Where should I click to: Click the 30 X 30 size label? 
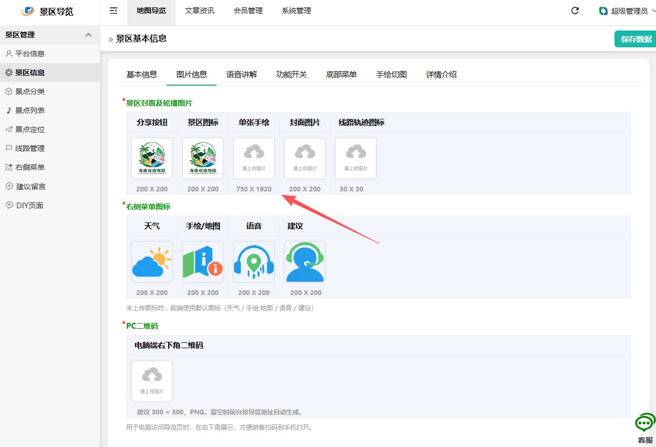coord(351,189)
